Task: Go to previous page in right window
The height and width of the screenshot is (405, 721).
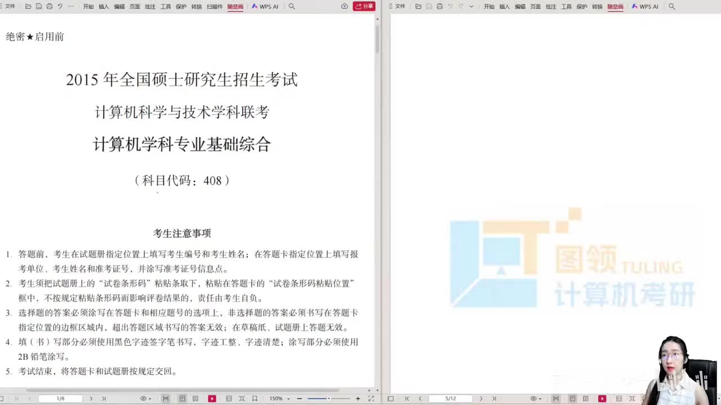Action: click(420, 398)
